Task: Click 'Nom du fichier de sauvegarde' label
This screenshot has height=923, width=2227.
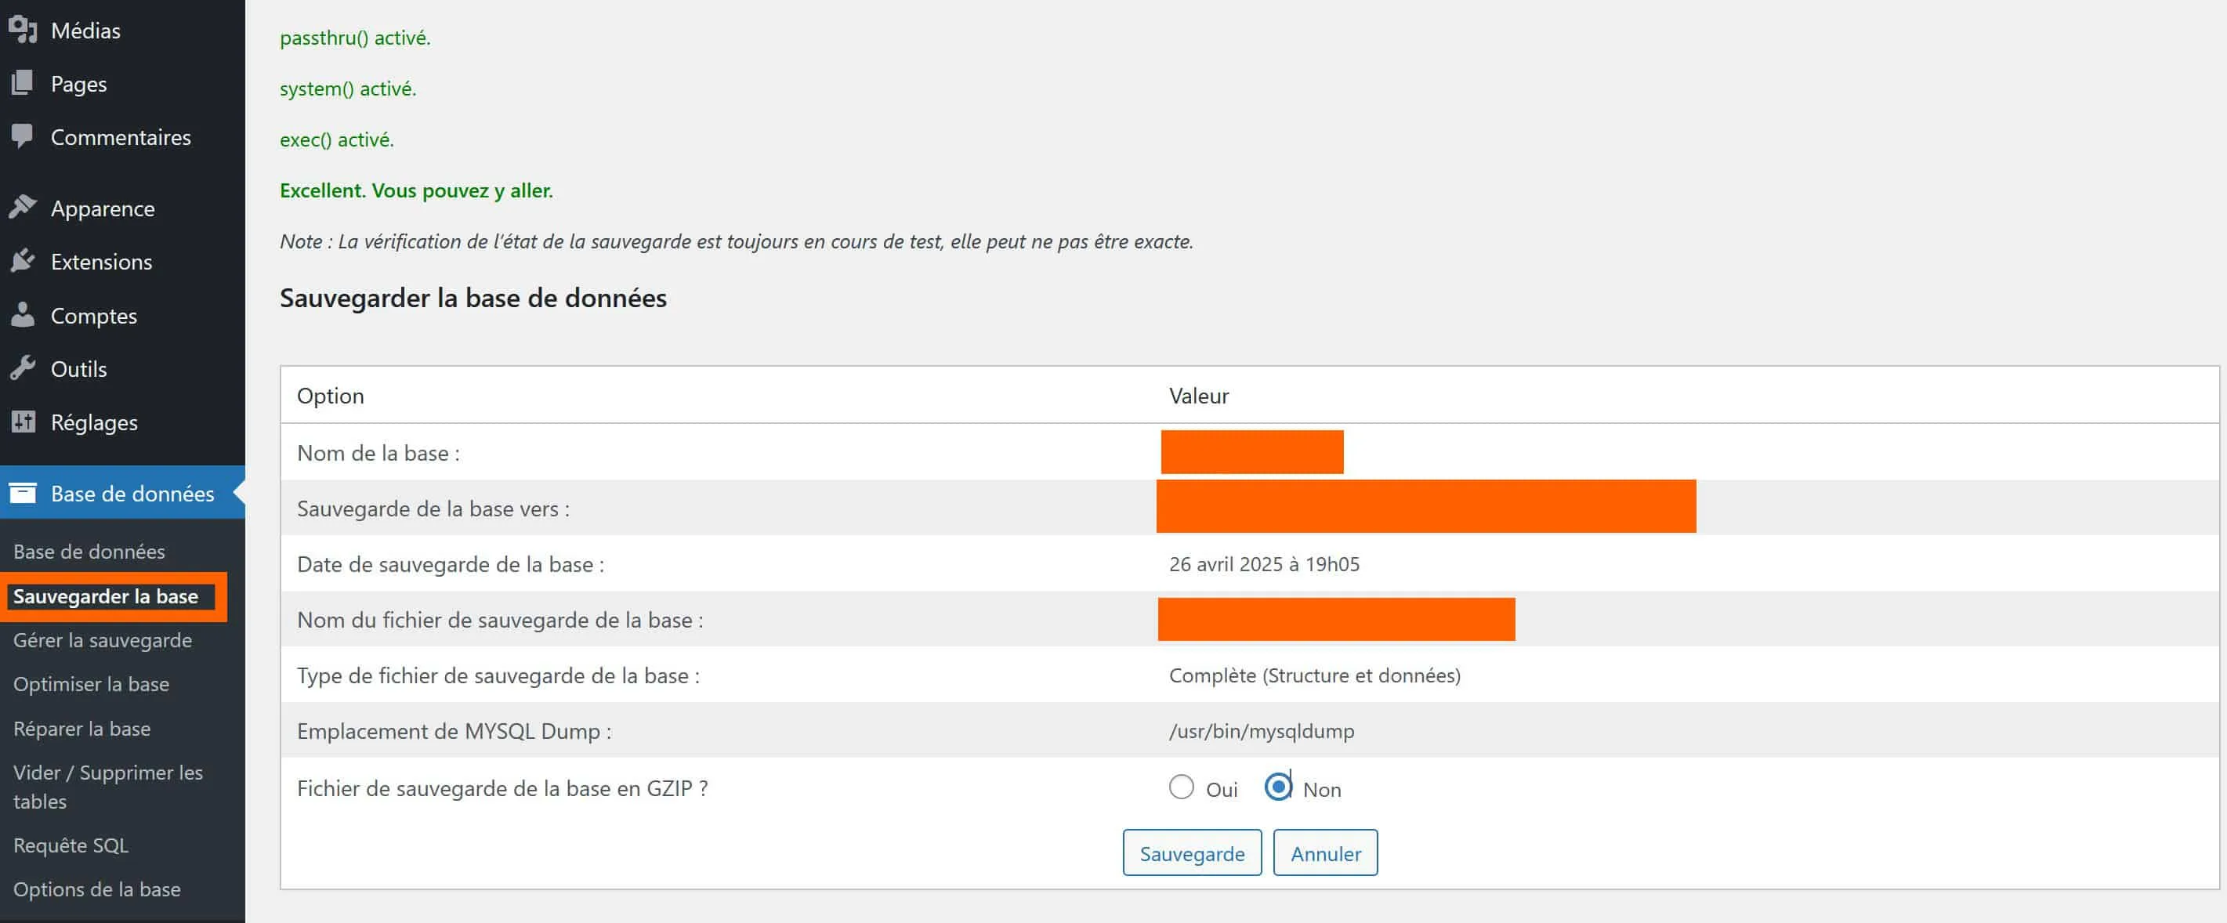Action: click(500, 621)
